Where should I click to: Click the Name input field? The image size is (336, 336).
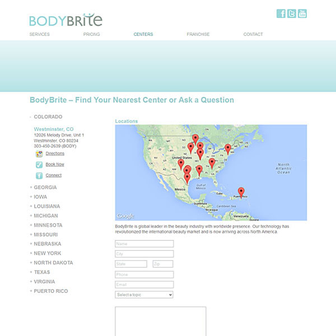click(144, 244)
